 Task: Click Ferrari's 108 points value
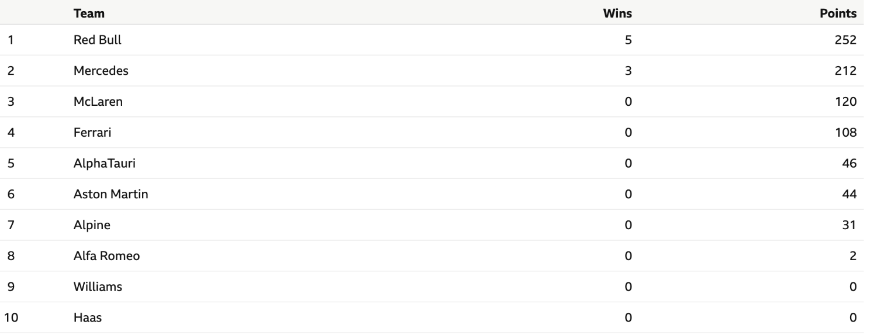pos(846,133)
